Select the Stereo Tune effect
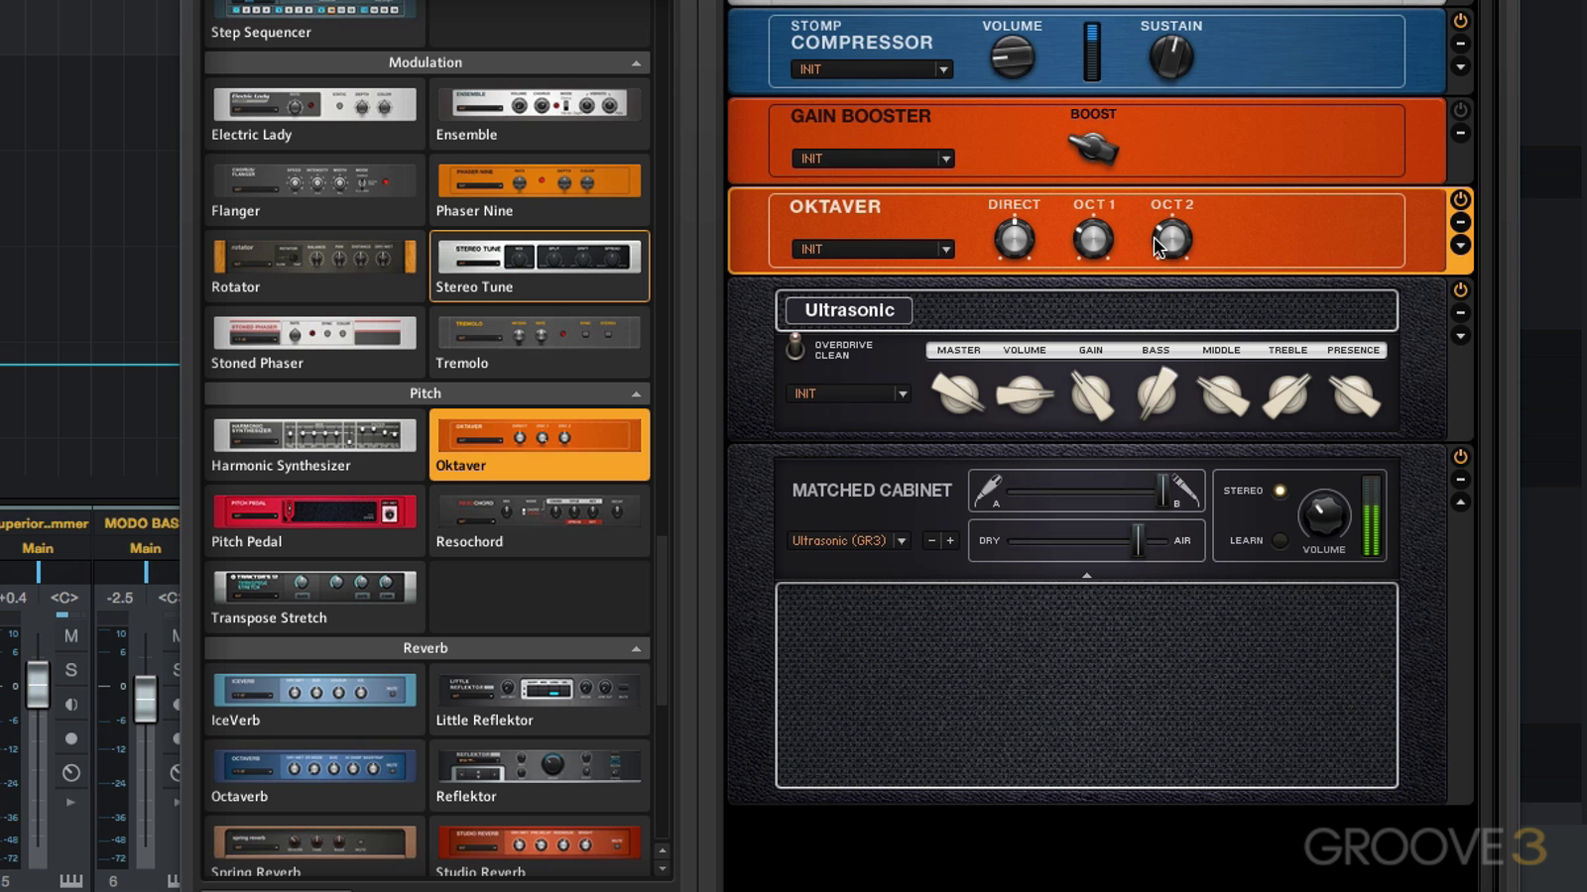The image size is (1587, 892). pyautogui.click(x=540, y=267)
